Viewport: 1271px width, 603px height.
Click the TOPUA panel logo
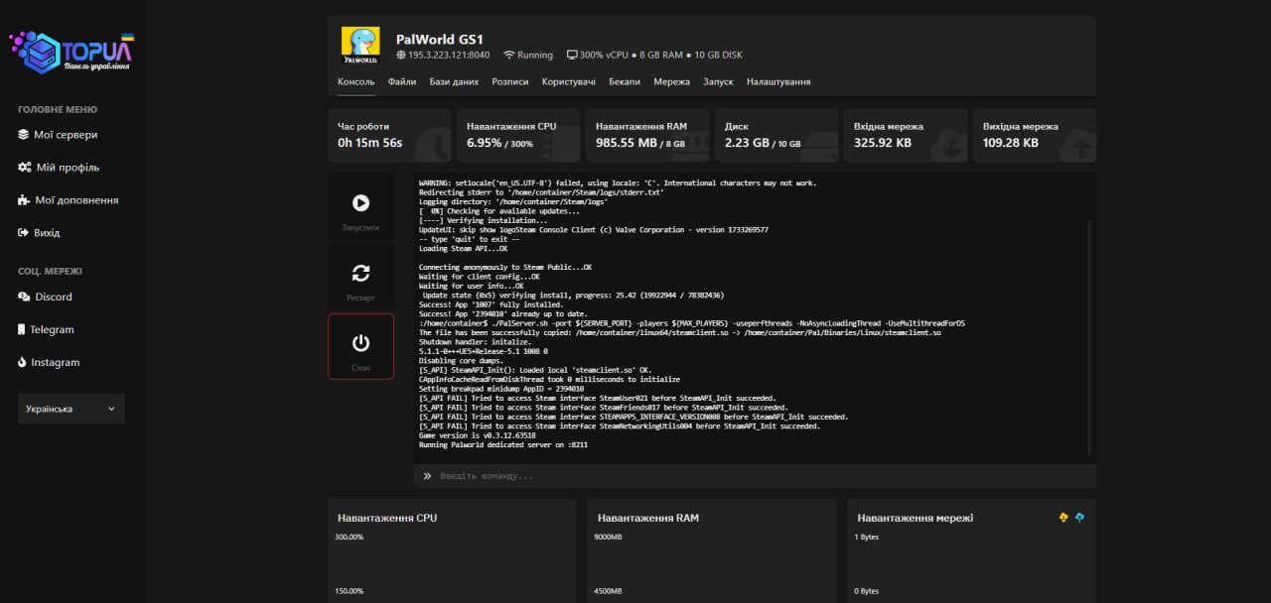[x=71, y=53]
